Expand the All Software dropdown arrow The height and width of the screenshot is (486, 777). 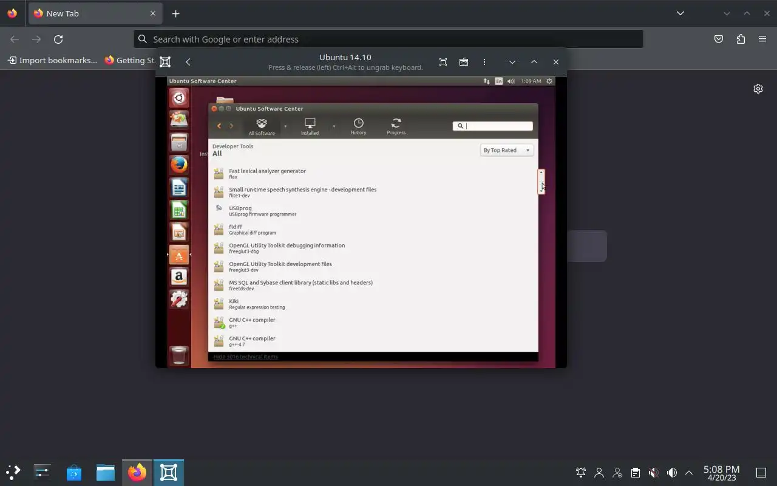point(285,126)
